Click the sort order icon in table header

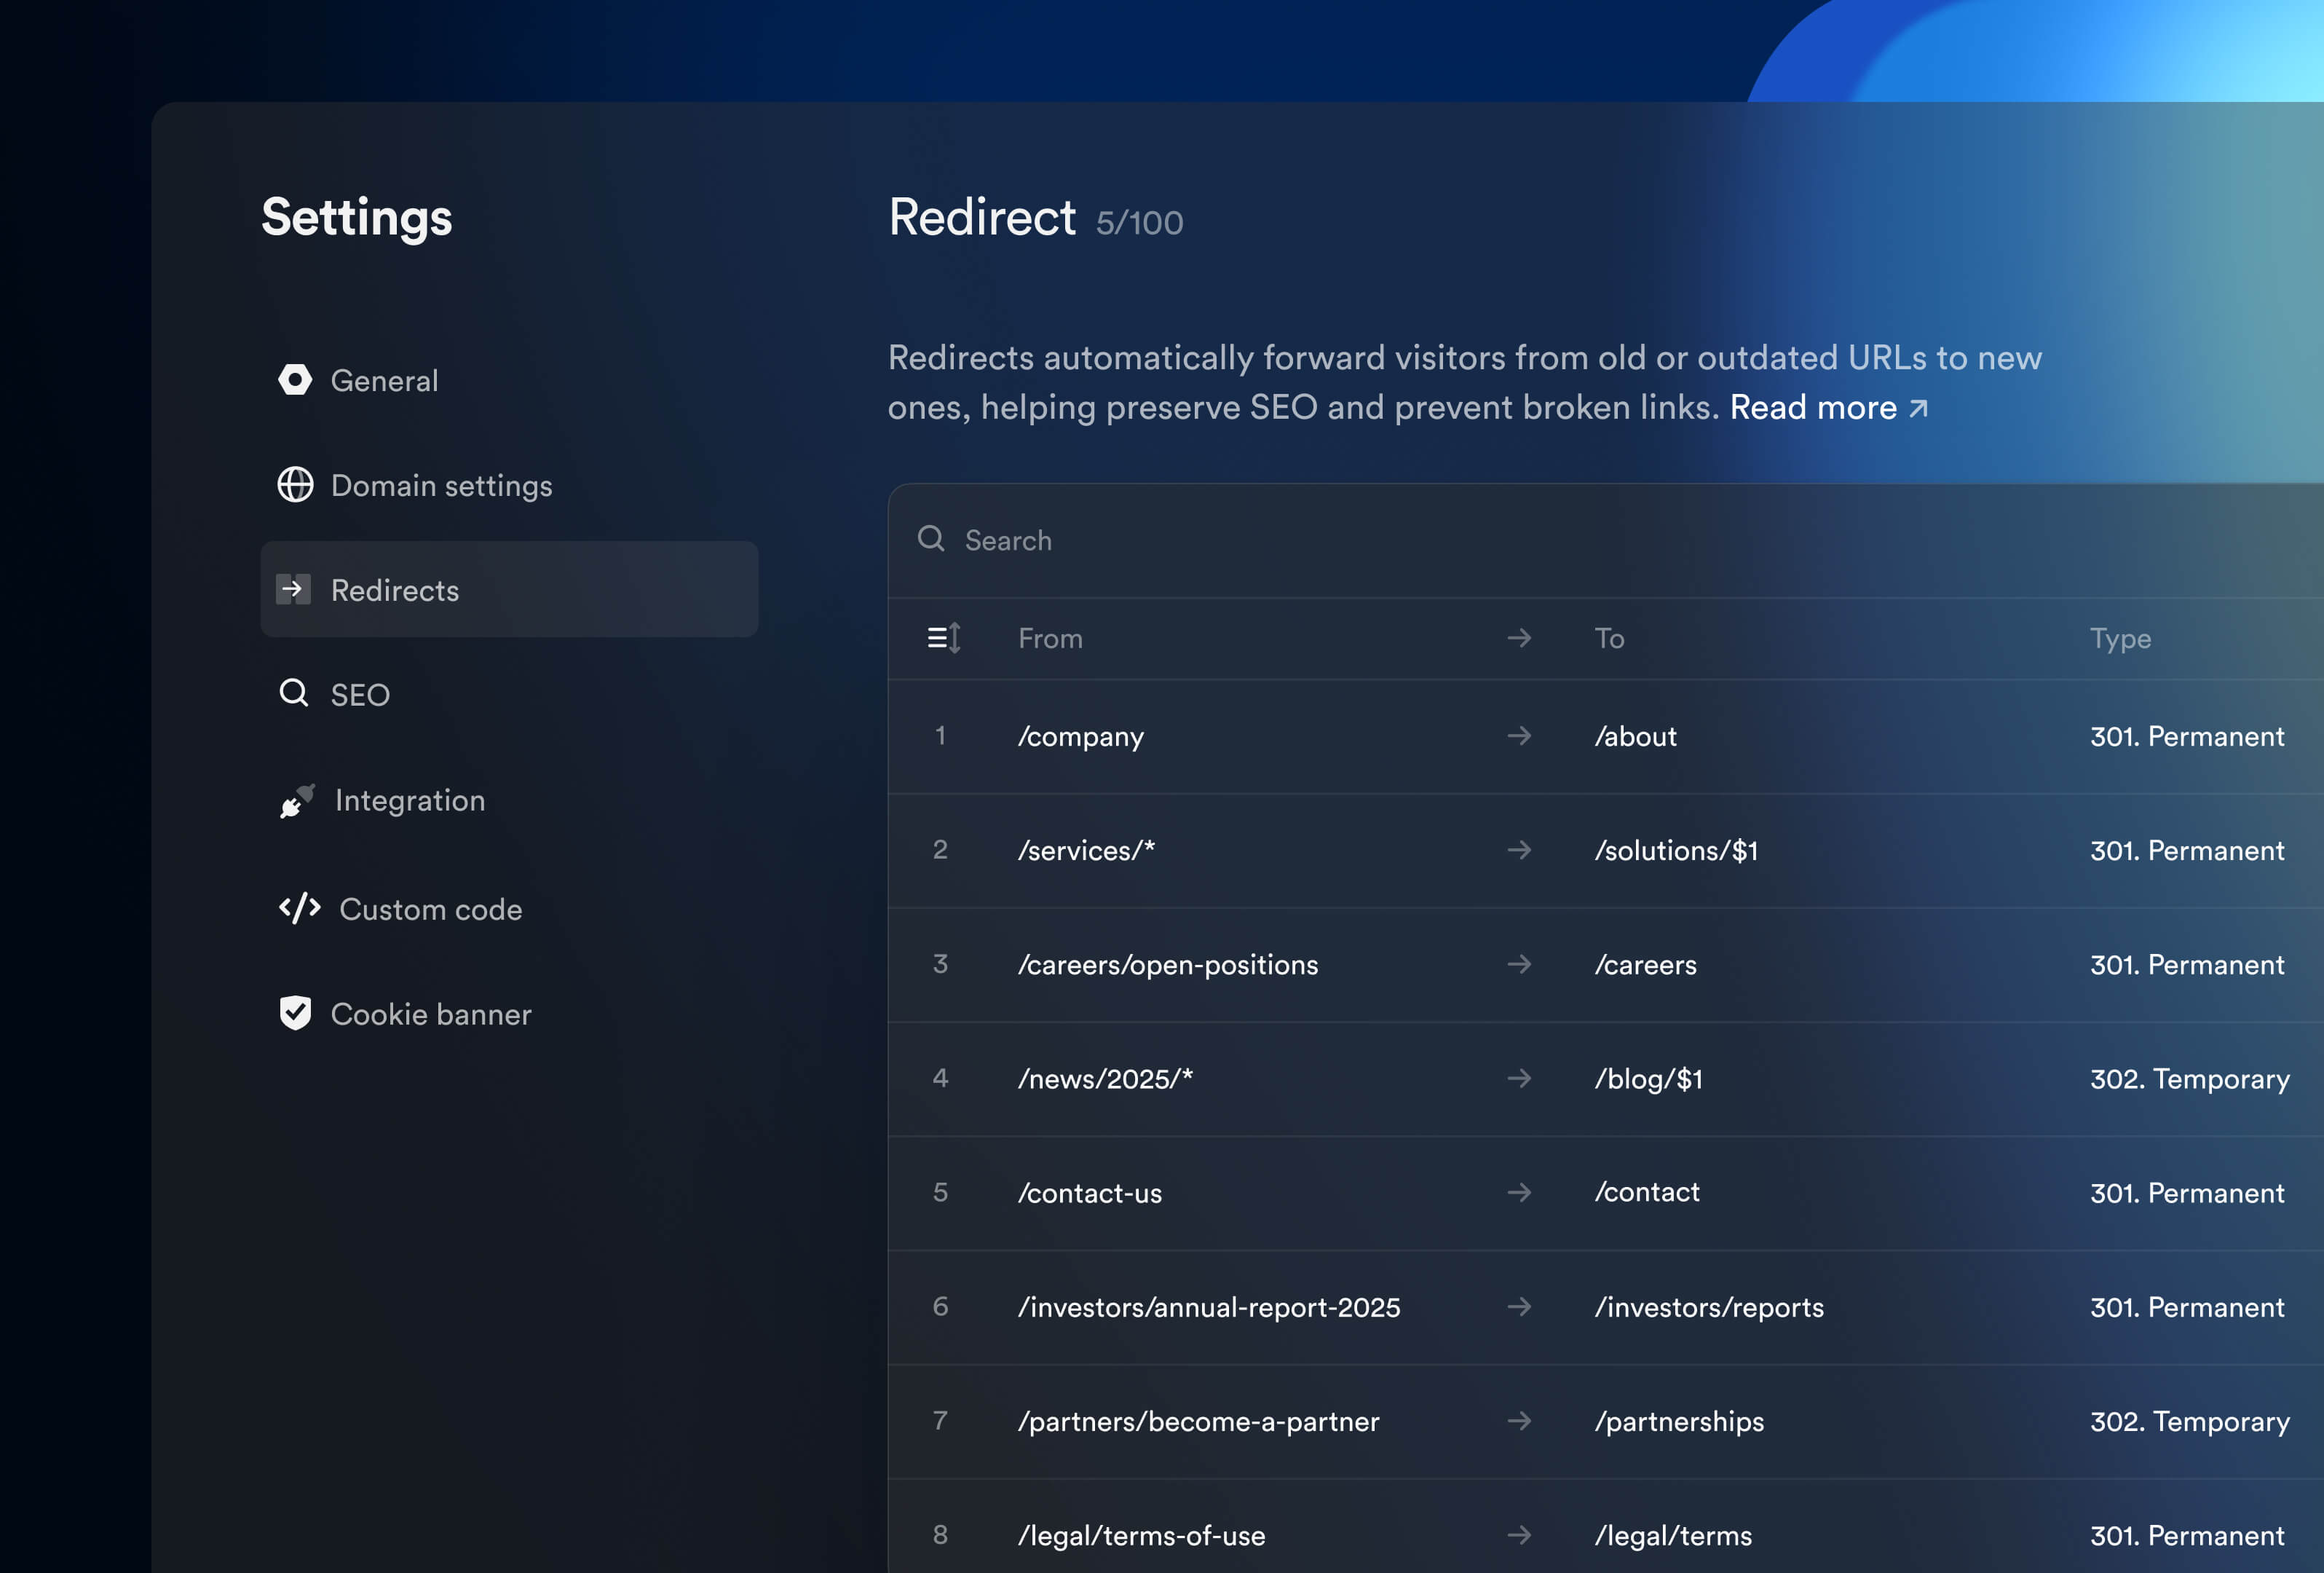coord(944,638)
